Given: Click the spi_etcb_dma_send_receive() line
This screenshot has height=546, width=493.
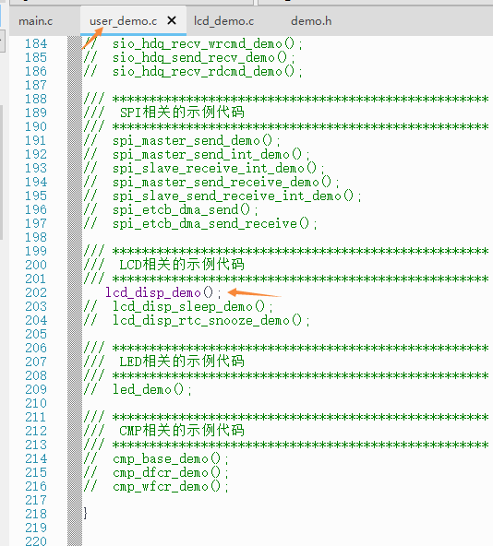Looking at the screenshot, I should pyautogui.click(x=200, y=223).
